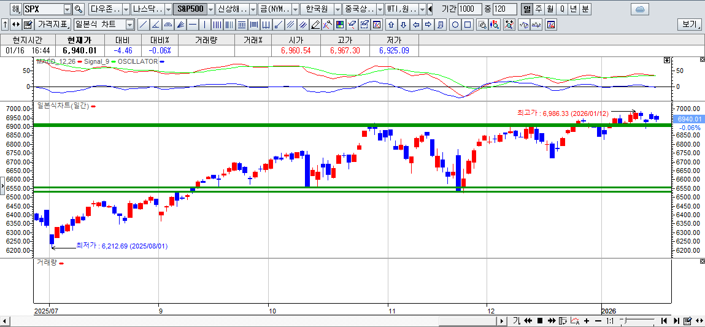Screen dimensions: 705x327
Task: Click the 보기 view button
Action: (689, 25)
